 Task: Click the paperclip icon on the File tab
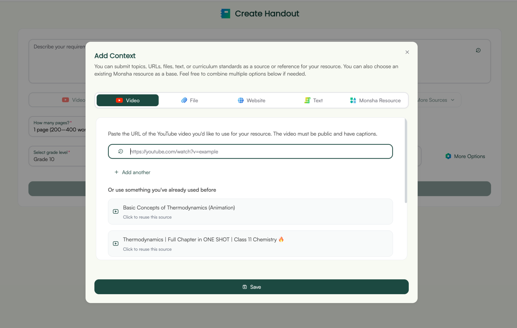coord(184,100)
